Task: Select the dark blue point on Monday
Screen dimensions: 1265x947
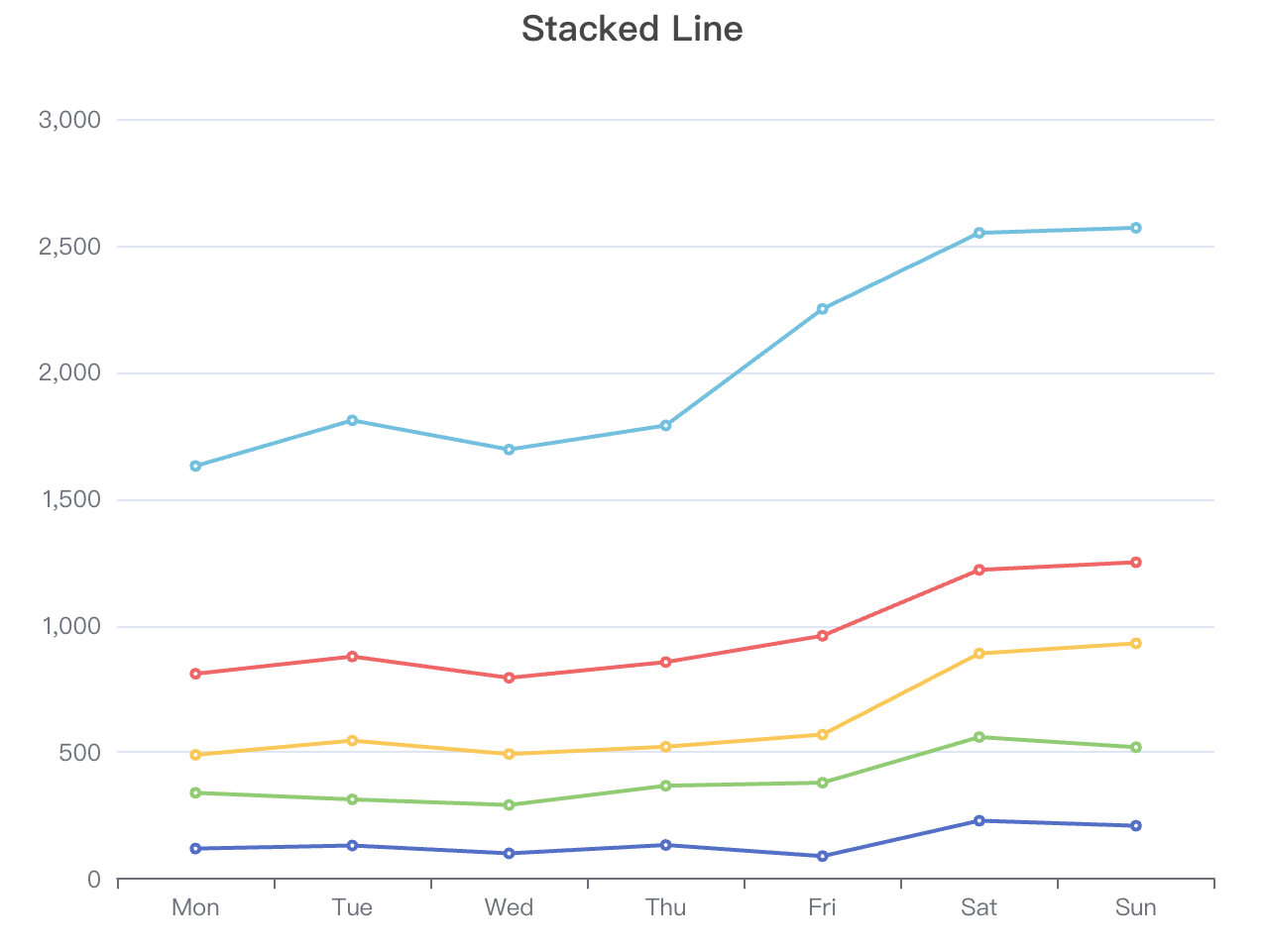Action: pos(195,848)
